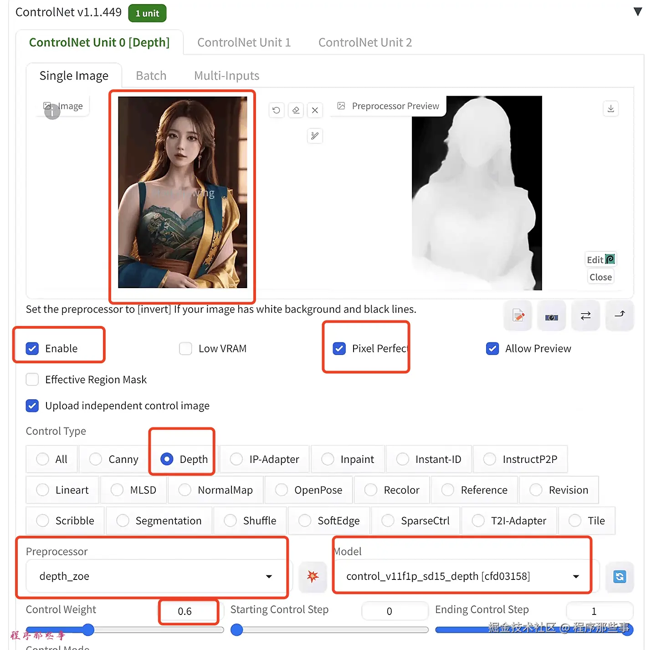Click the brush icon below the X
The width and height of the screenshot is (646, 650).
coord(315,136)
